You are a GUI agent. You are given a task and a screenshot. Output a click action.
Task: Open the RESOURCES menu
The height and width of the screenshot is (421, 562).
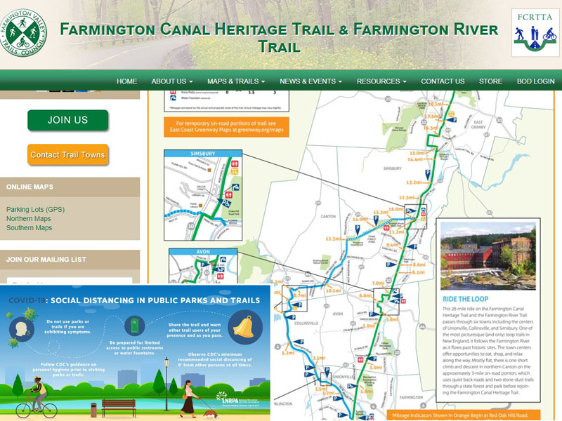click(381, 81)
